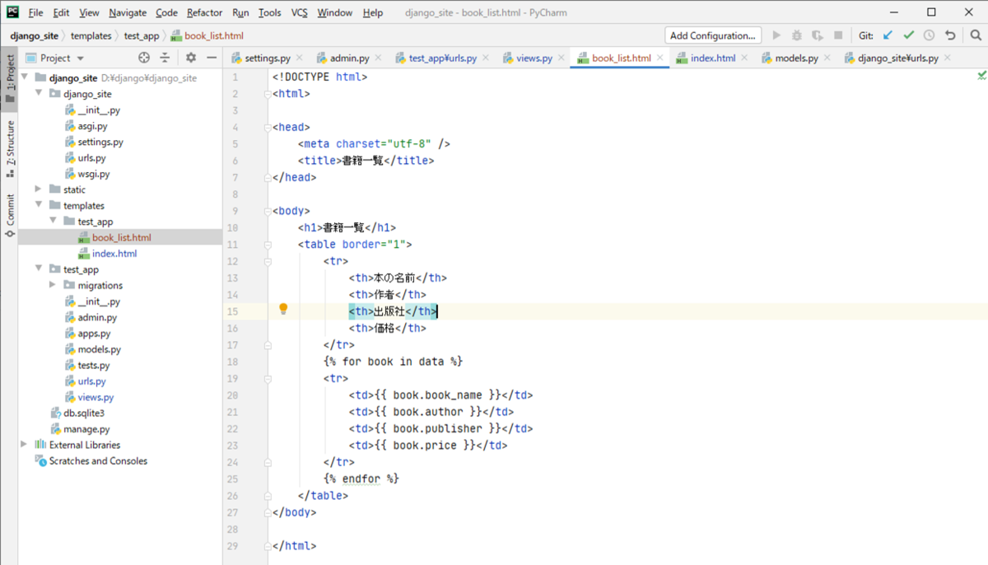Select apps.py in project tree
The height and width of the screenshot is (565, 988).
point(94,334)
